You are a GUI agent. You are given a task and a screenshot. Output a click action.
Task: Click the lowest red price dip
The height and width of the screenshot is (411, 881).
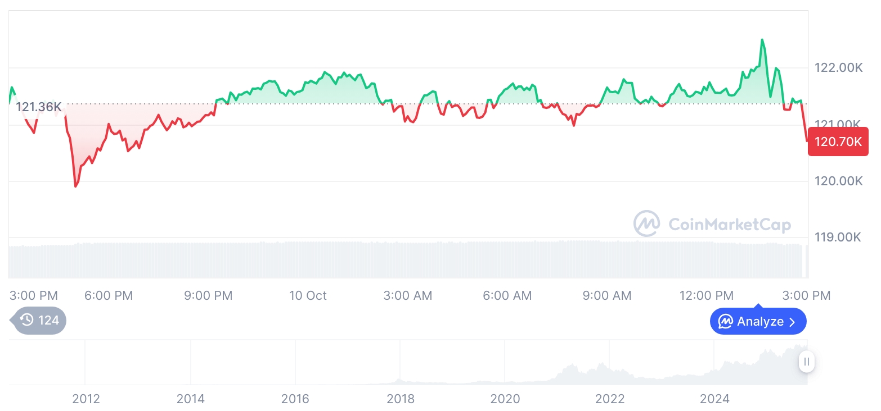[75, 186]
